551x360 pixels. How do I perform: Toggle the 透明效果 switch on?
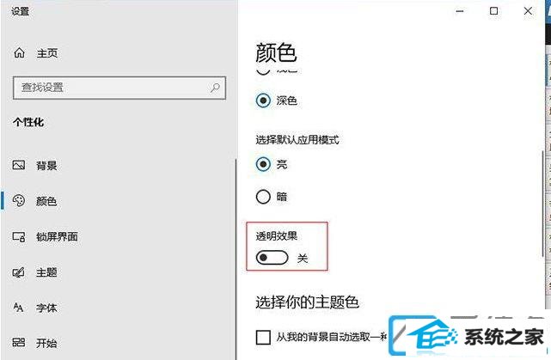[x=272, y=258]
